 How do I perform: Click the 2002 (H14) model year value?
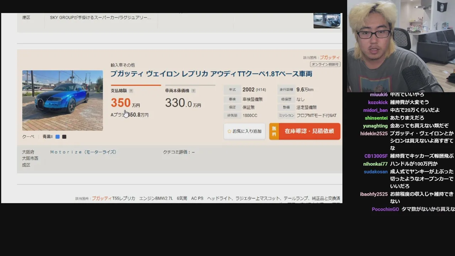[254, 90]
